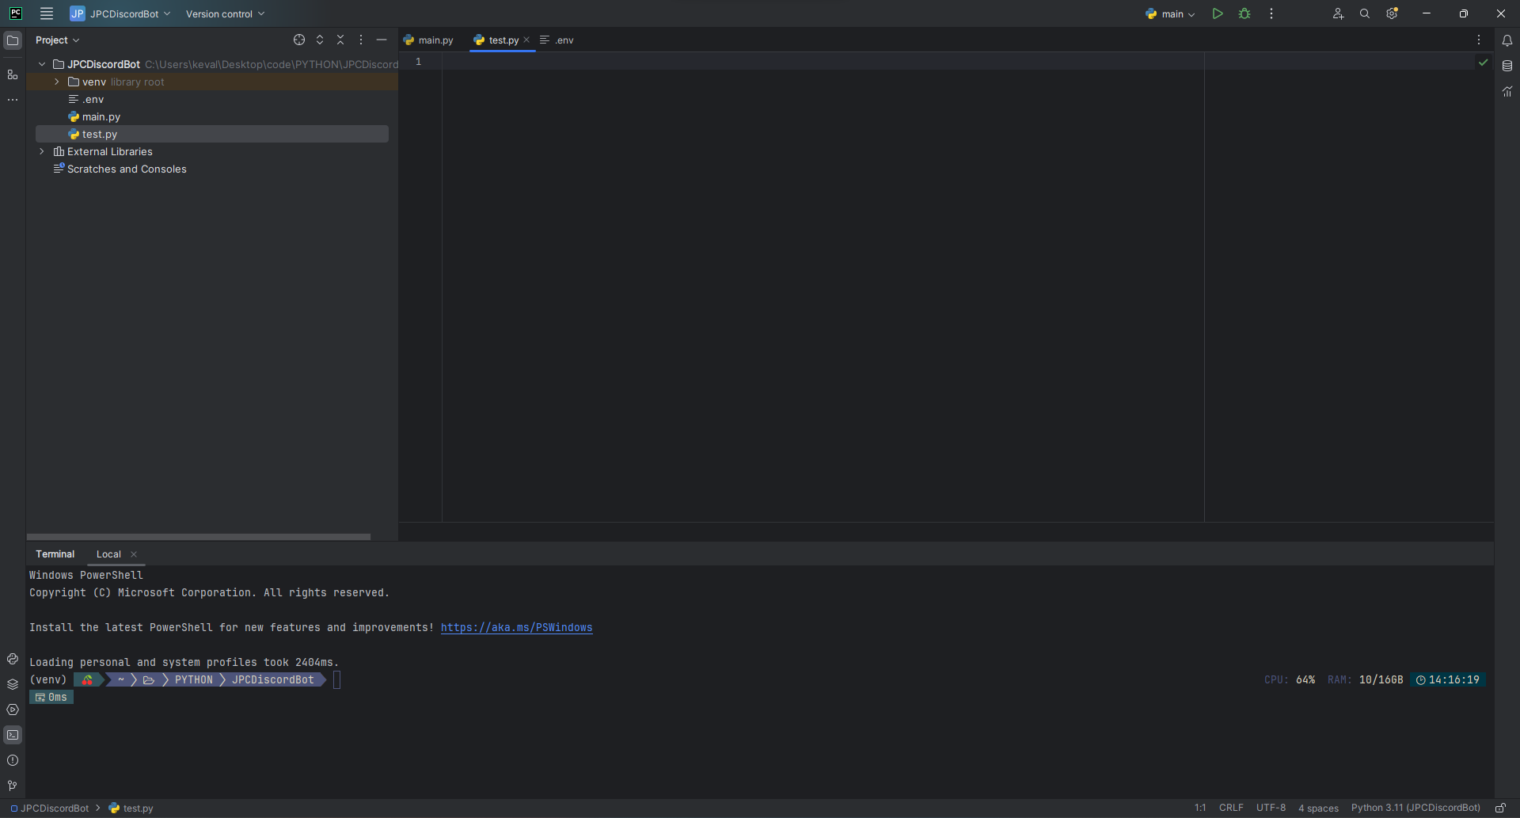Image resolution: width=1520 pixels, height=818 pixels.
Task: Show more tool windows ellipsis
Action: coord(13,100)
